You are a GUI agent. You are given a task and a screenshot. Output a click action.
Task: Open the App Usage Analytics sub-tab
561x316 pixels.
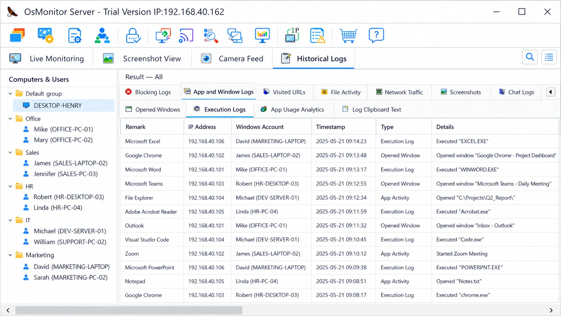point(292,109)
